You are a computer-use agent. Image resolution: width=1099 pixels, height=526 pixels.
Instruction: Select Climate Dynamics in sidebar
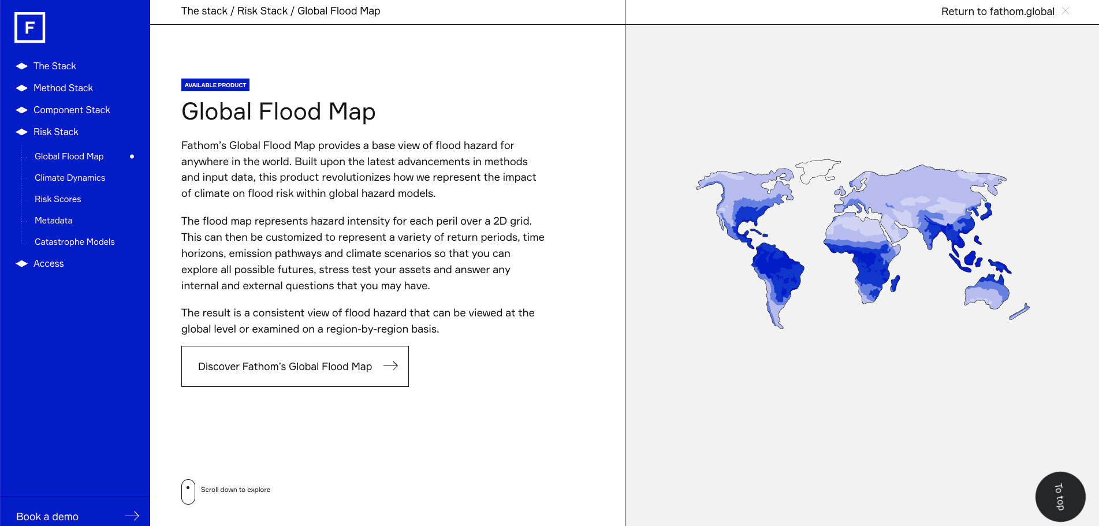tap(70, 178)
